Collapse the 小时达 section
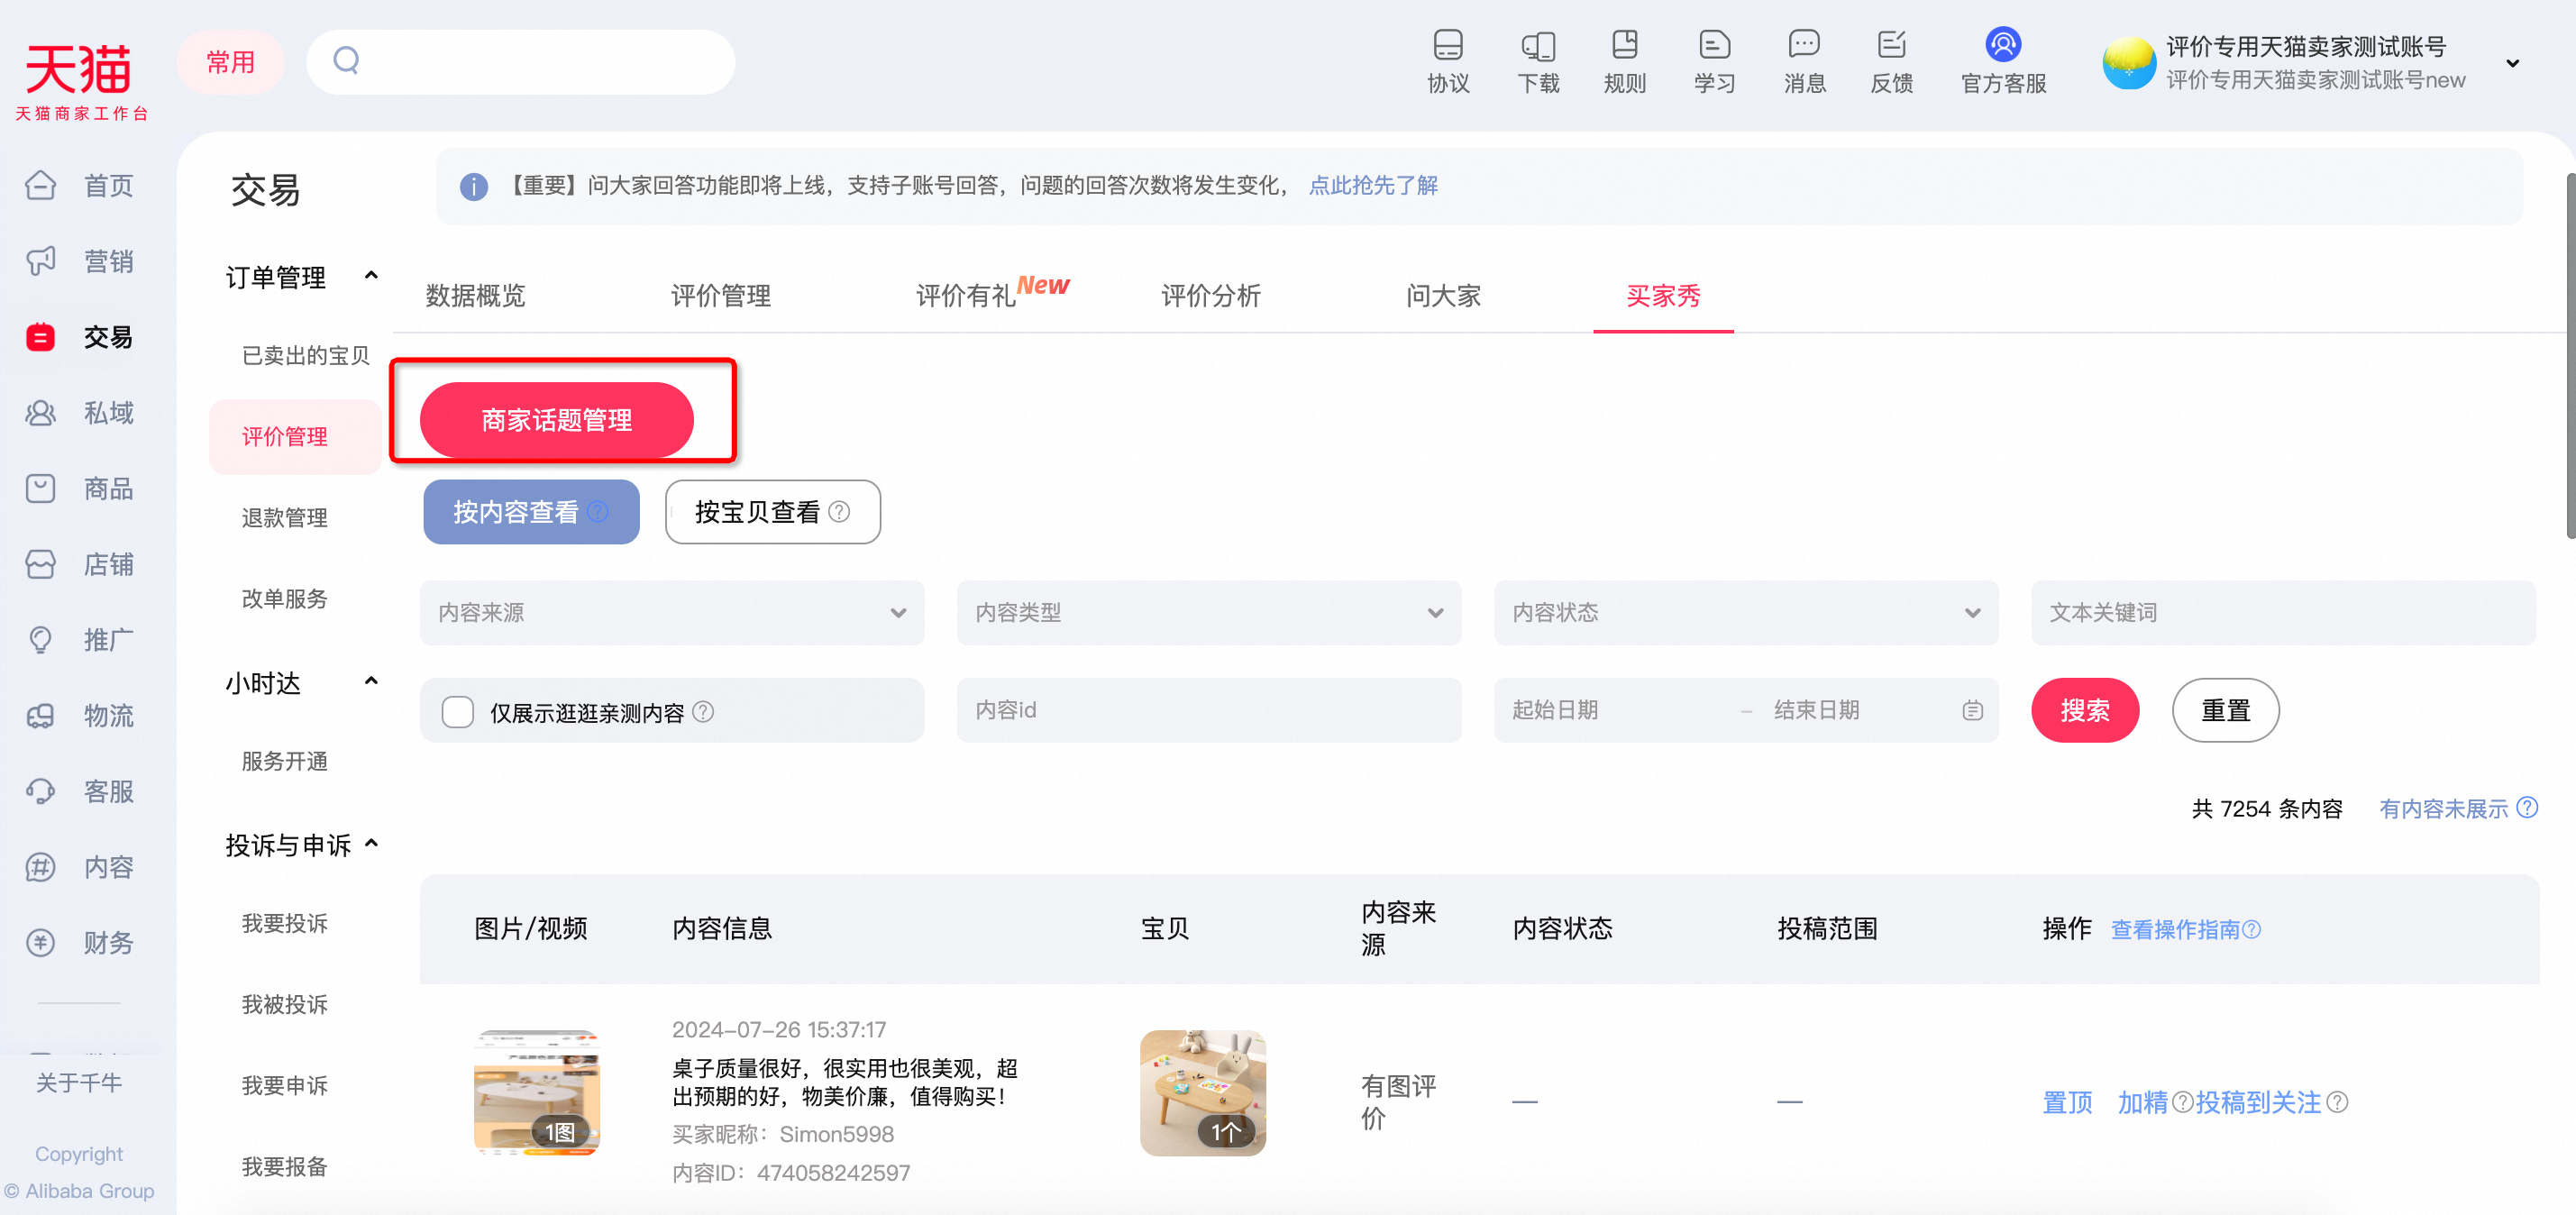Image resolution: width=2576 pixels, height=1215 pixels. pyautogui.click(x=371, y=681)
